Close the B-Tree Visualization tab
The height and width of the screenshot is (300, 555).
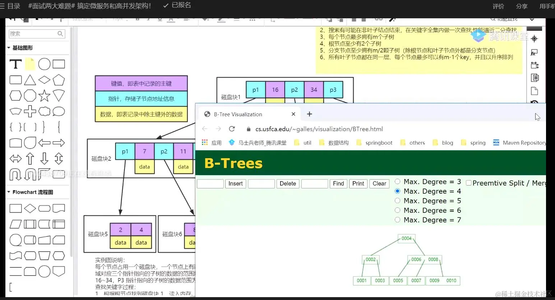[293, 114]
